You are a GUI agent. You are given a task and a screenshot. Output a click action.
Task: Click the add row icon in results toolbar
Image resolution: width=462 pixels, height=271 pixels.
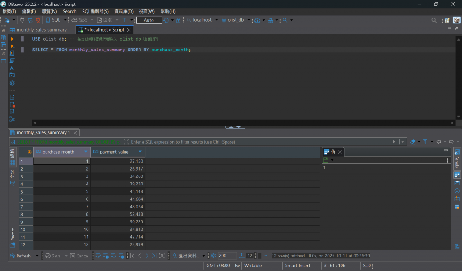106,256
